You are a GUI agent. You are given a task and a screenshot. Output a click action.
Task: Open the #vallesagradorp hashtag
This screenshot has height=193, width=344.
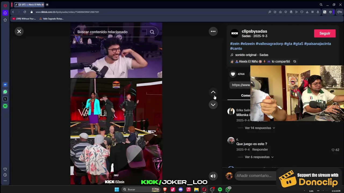269,44
